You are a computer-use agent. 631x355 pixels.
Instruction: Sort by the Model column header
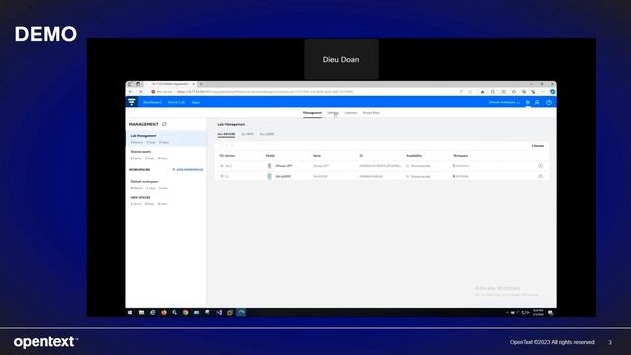pos(270,156)
